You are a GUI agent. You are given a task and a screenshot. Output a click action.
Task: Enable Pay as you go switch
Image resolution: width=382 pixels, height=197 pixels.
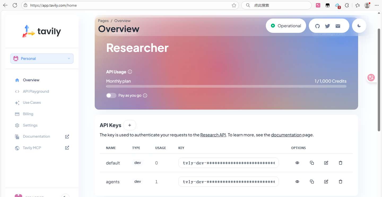tap(111, 96)
